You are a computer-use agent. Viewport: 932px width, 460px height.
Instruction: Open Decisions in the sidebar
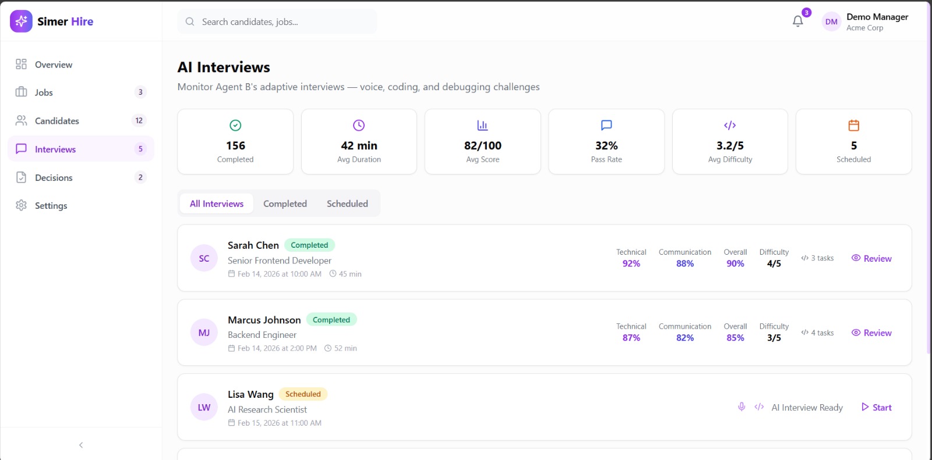tap(81, 177)
